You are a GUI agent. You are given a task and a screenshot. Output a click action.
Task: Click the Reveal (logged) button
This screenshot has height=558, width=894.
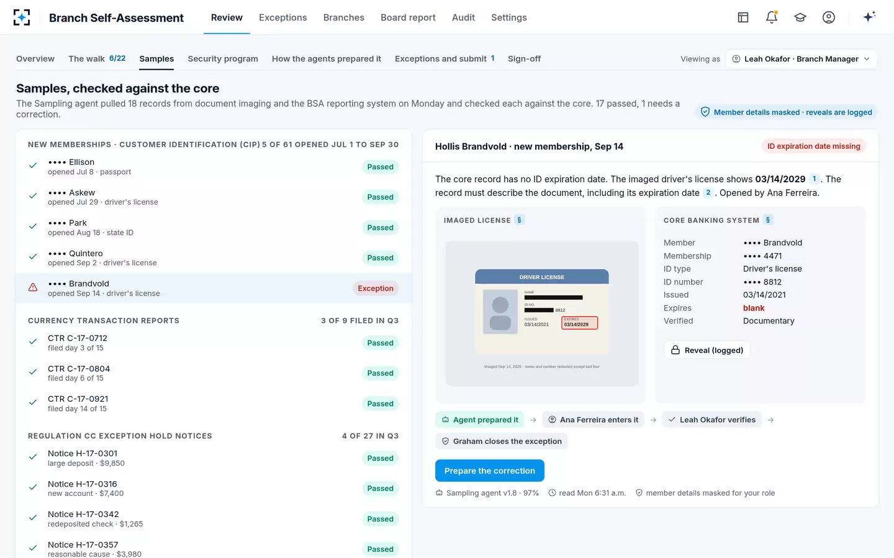pos(707,350)
